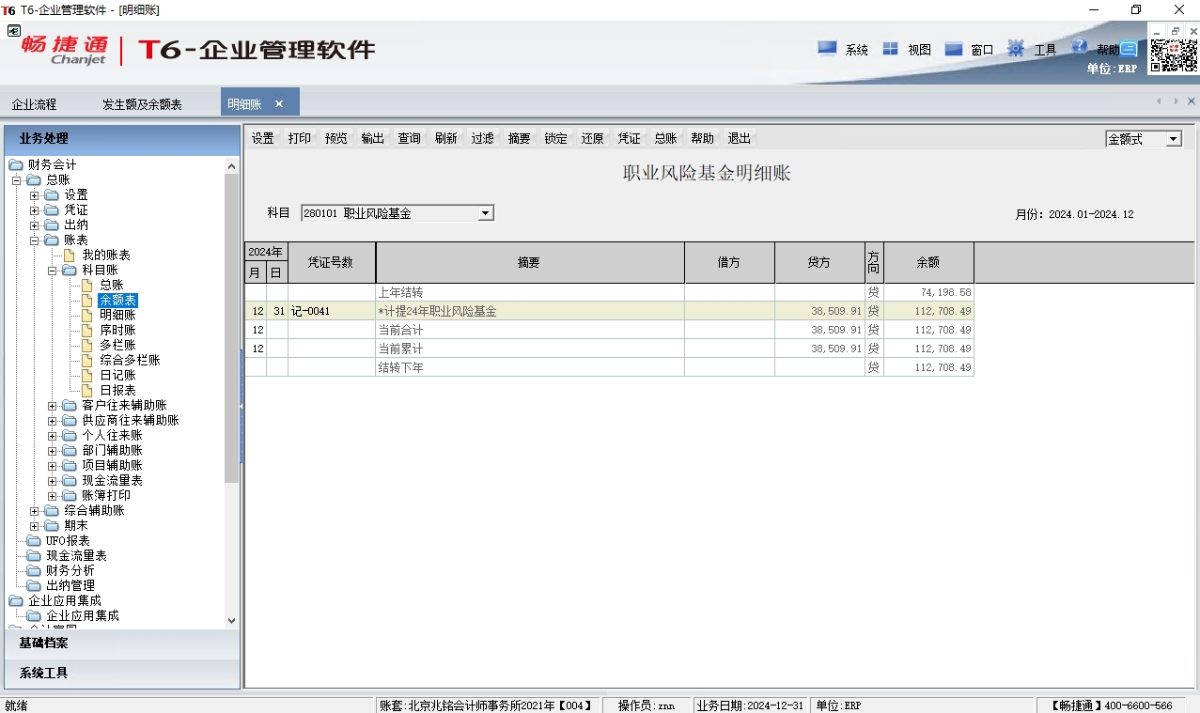Click the sidebar vertical scrollbar down arrow

[x=232, y=620]
